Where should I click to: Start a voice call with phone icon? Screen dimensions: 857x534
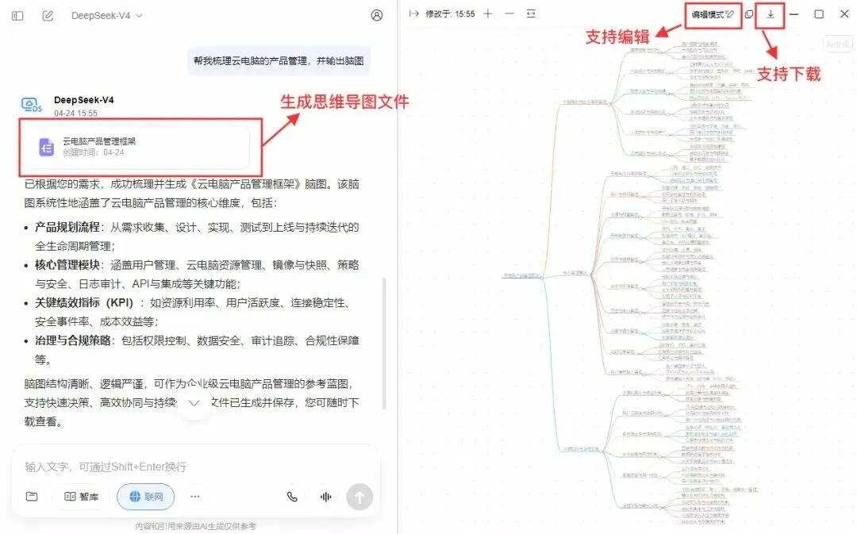[x=292, y=496]
